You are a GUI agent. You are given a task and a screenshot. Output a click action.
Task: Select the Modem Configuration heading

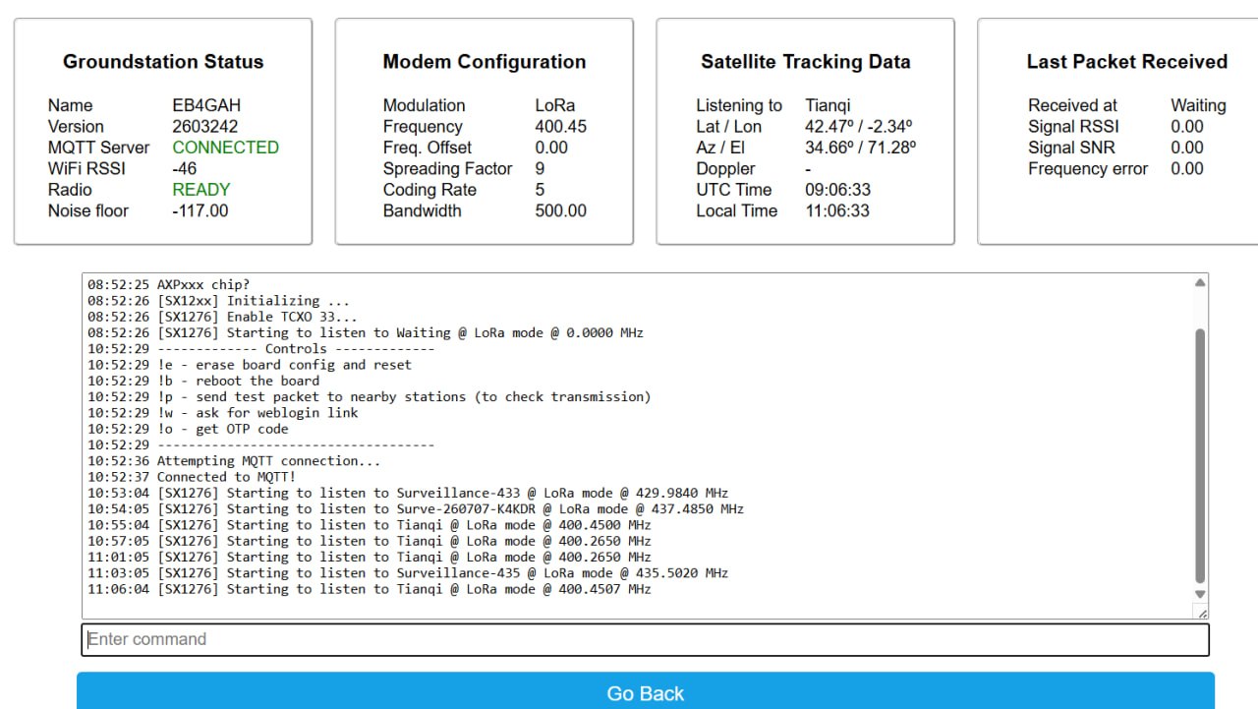tap(485, 62)
